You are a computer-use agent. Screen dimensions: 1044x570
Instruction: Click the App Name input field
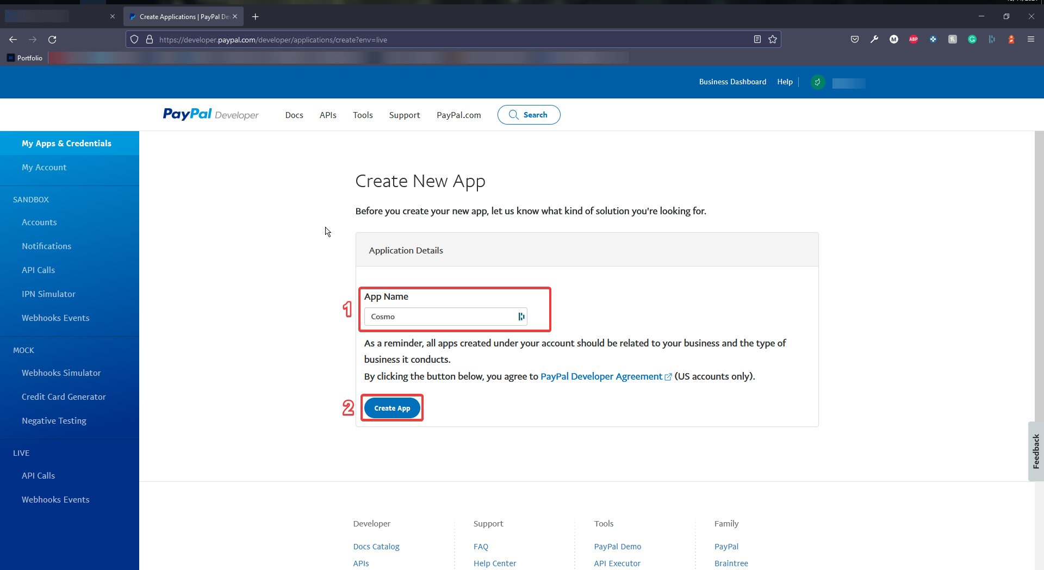[x=445, y=317]
